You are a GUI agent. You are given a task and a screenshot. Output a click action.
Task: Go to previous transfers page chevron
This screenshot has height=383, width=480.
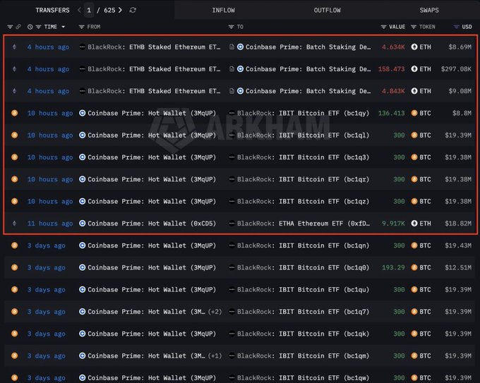(79, 10)
